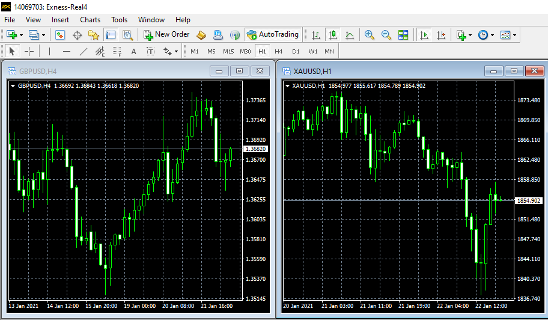Open the Charts menu
This screenshot has width=548, height=320.
(90, 20)
